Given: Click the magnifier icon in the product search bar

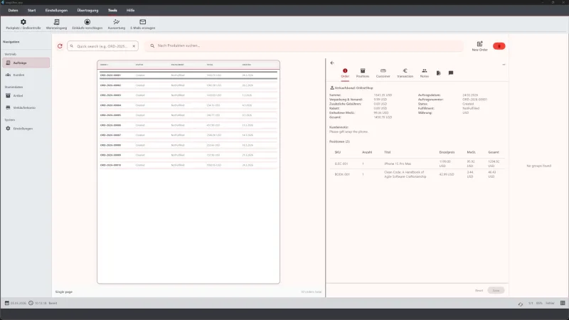Looking at the screenshot, I should pyautogui.click(x=152, y=46).
